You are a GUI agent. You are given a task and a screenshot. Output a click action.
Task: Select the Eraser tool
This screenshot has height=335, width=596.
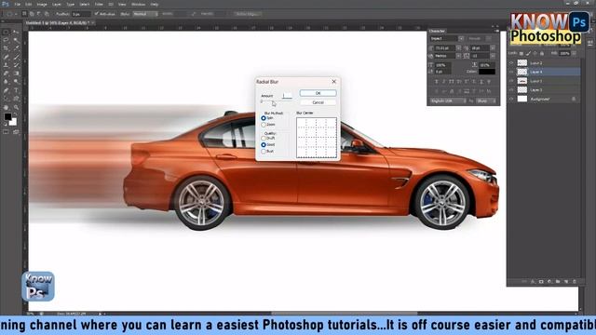pyautogui.click(x=6, y=74)
